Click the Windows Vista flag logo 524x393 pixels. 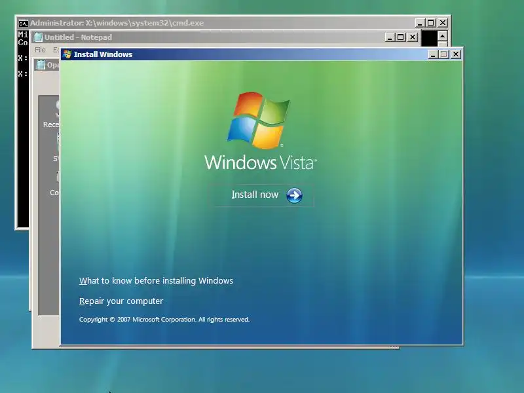pyautogui.click(x=259, y=121)
